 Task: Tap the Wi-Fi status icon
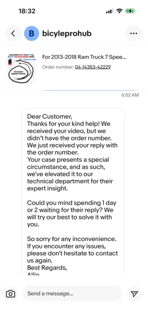[119, 11]
